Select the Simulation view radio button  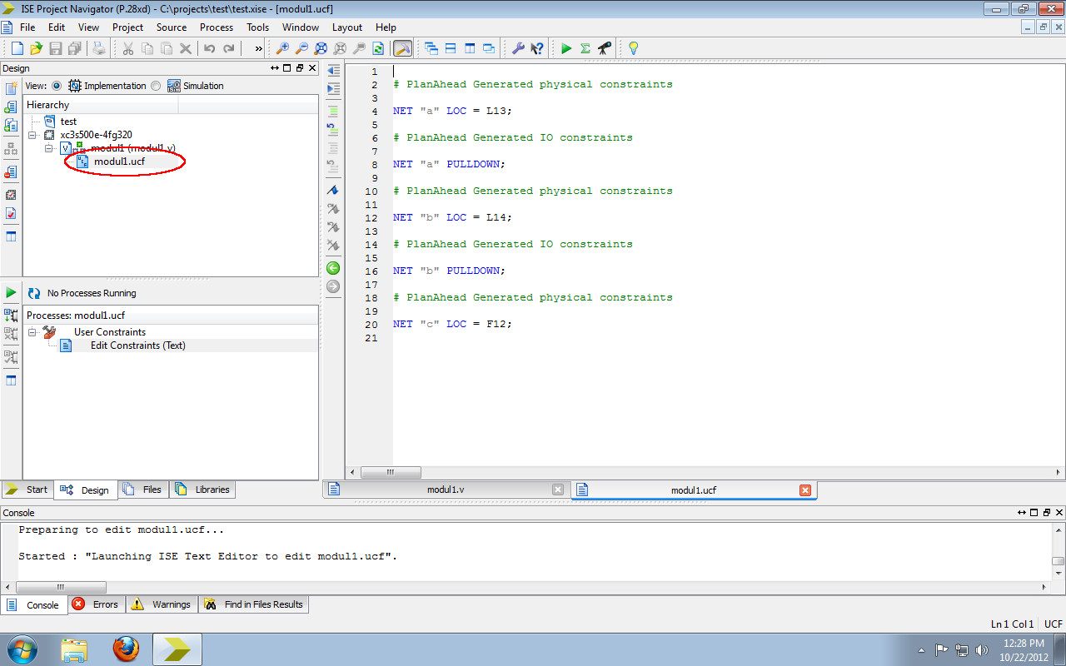[x=157, y=85]
